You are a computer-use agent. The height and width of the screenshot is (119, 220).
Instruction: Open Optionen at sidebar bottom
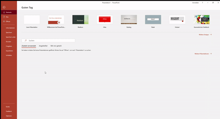[x=9, y=116]
